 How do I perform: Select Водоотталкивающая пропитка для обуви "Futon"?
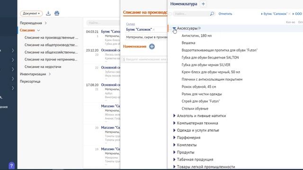pyautogui.click(x=220, y=50)
